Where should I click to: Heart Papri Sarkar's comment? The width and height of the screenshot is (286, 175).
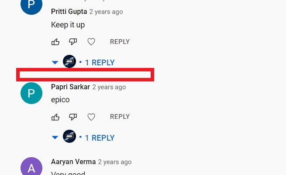[x=91, y=117]
